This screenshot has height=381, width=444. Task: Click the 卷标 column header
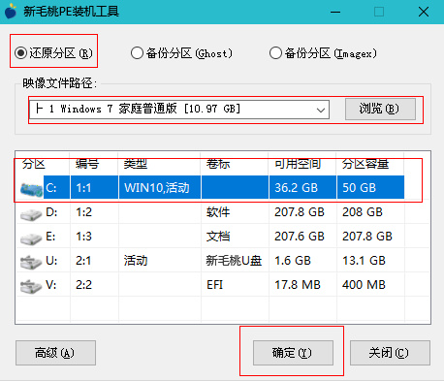click(x=218, y=164)
